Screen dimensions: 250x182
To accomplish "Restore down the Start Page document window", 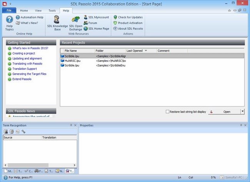I will click(x=240, y=10).
